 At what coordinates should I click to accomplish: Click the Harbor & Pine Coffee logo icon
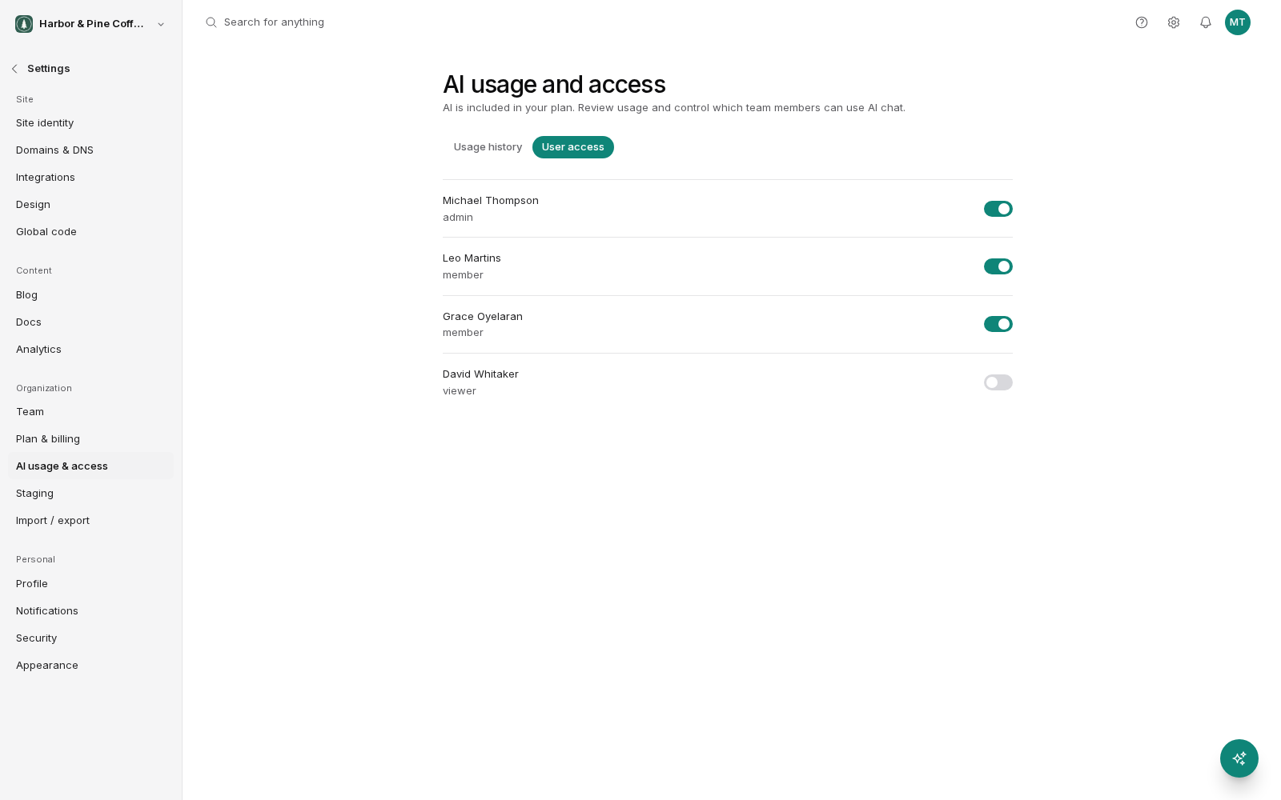[24, 24]
